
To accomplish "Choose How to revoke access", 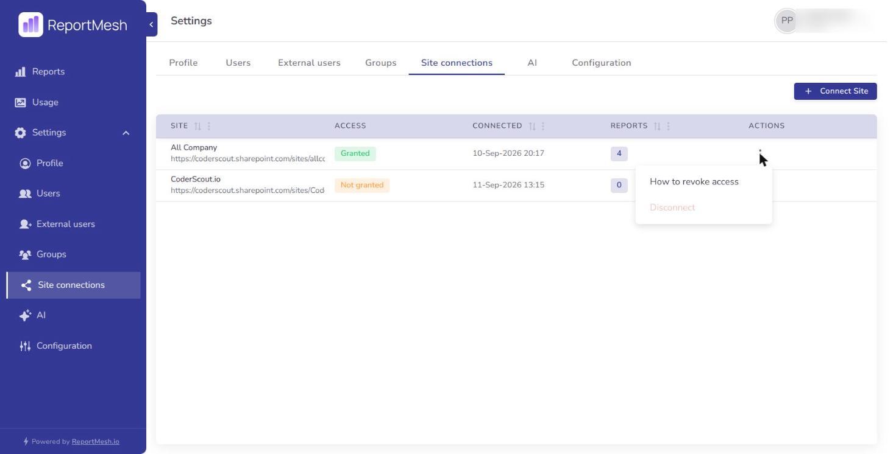I will pos(694,182).
